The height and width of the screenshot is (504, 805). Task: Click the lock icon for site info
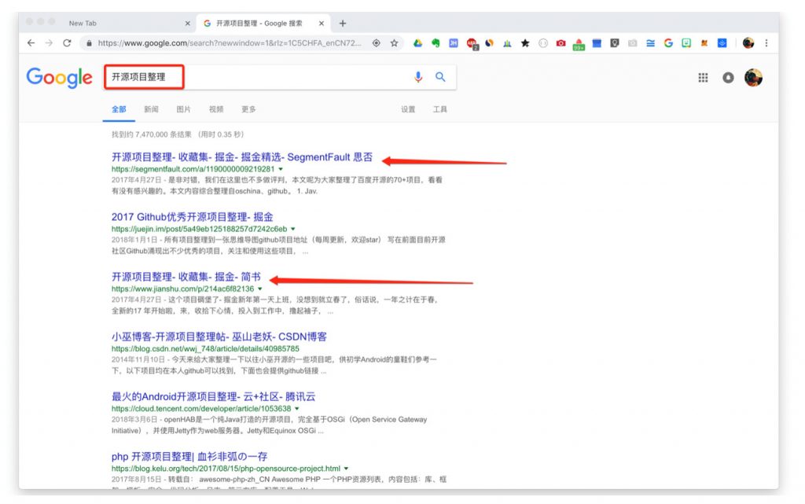click(90, 43)
